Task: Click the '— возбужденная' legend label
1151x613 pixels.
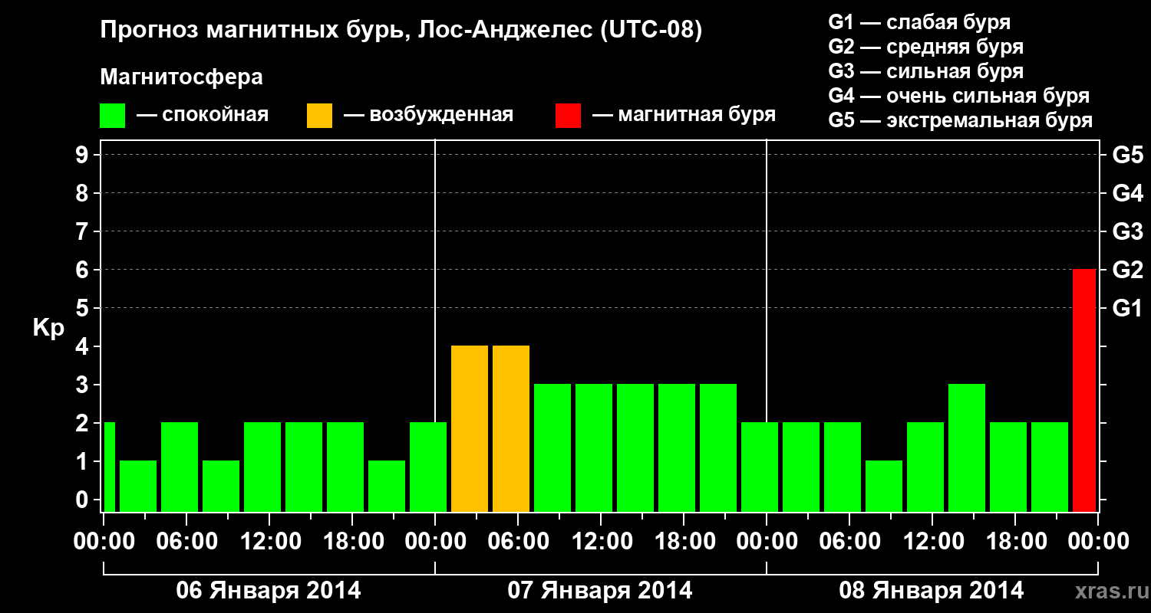Action: (428, 116)
